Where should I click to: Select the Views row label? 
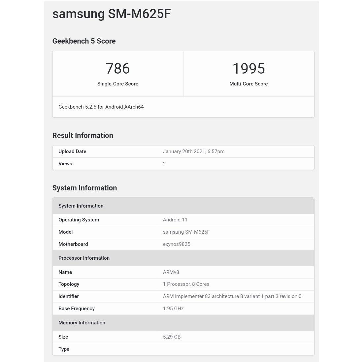tap(65, 164)
